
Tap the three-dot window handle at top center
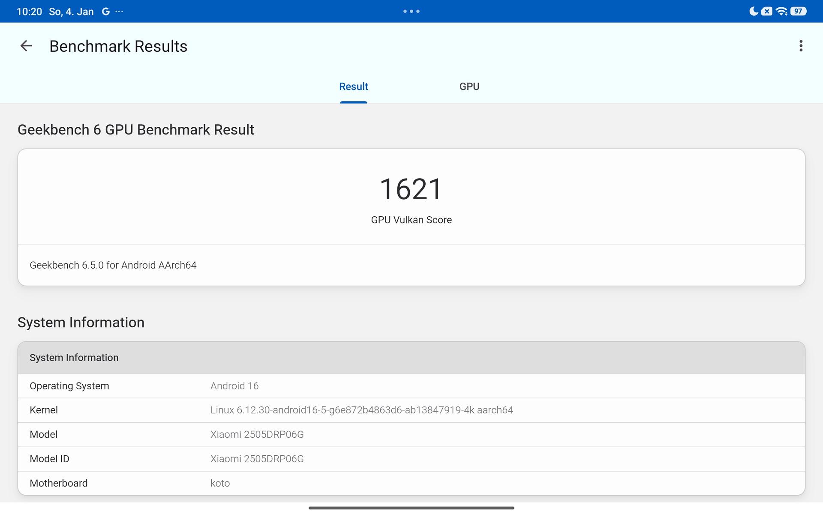pos(411,12)
